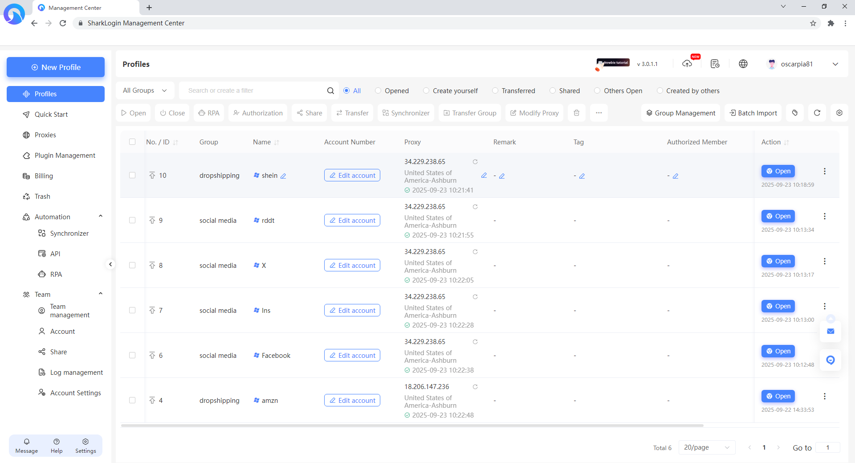Screen dimensions: 855x463
Task: Open the more actions ellipsis in toolbar
Action: pos(599,113)
